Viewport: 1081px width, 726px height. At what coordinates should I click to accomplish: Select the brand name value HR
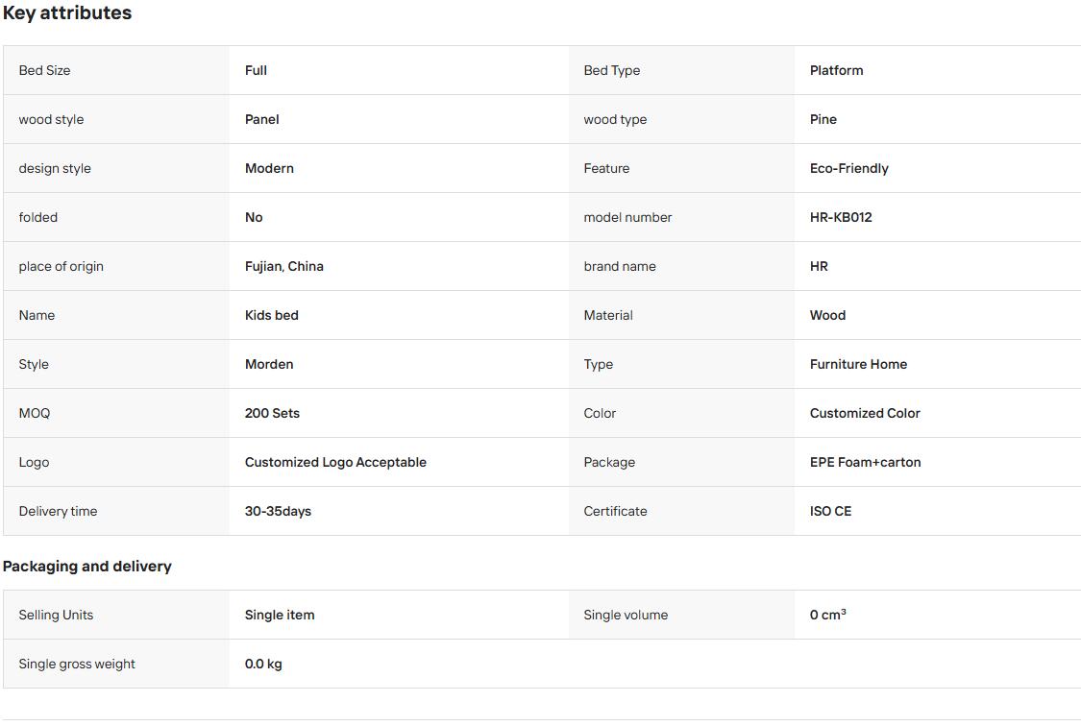[819, 266]
